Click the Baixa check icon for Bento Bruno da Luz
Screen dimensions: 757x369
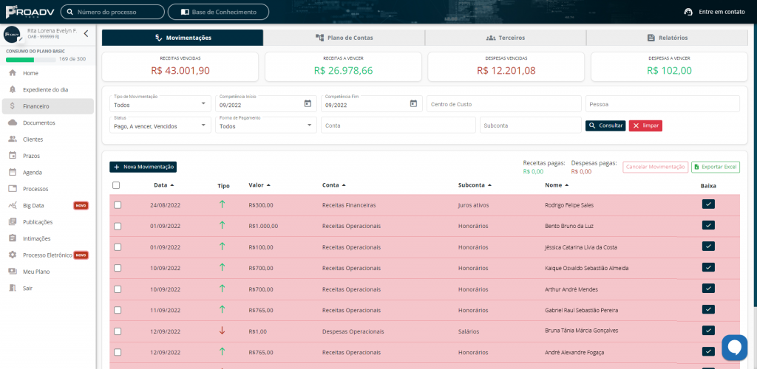click(708, 225)
